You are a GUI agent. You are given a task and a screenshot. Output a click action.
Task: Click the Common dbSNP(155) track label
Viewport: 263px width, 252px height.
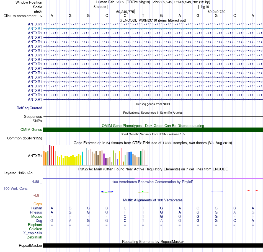pos(24,138)
